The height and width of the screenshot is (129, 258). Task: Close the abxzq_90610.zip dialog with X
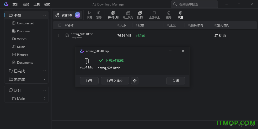tap(183, 51)
